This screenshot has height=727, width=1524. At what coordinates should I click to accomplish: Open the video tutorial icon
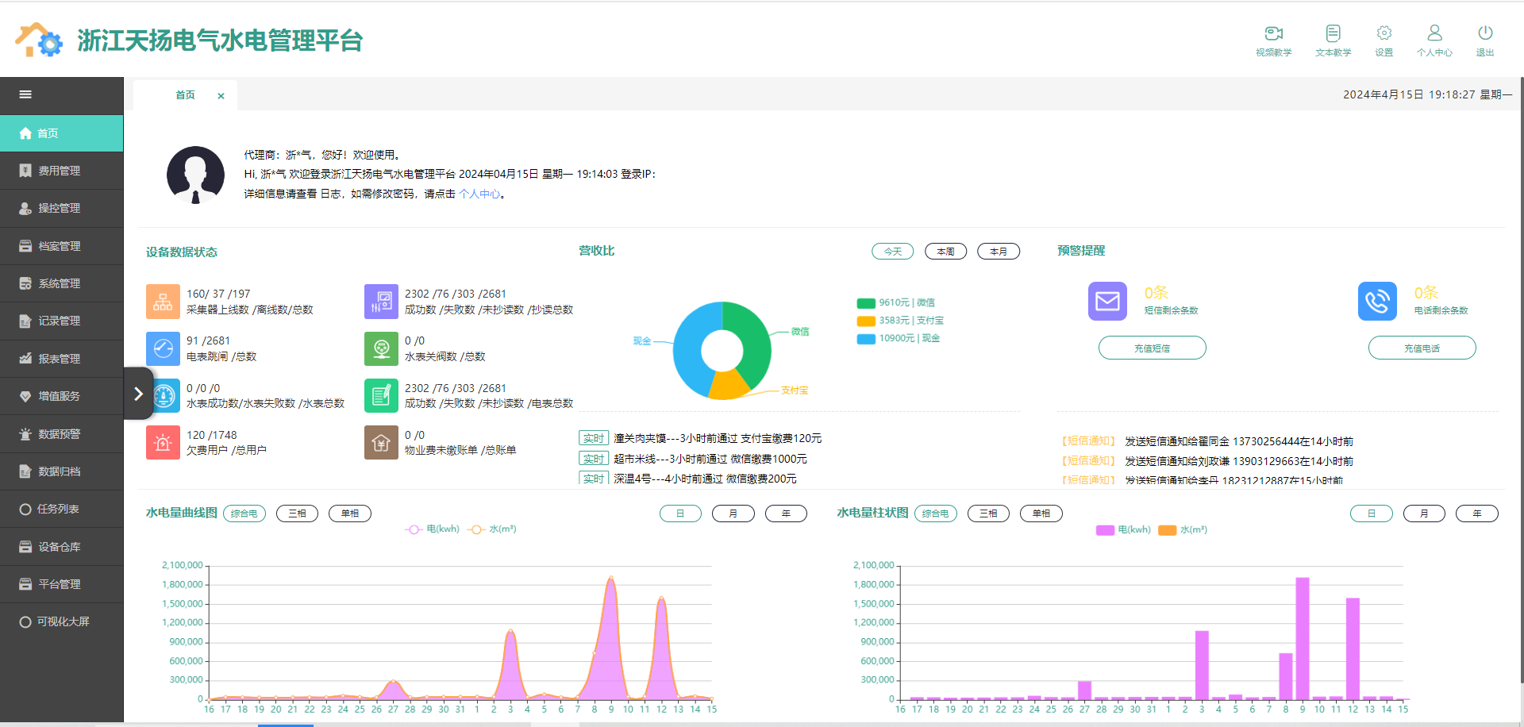(1273, 33)
